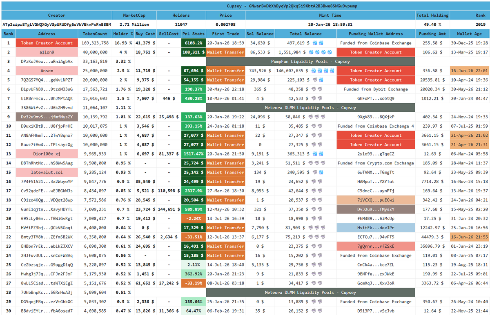This screenshot has height=315, width=490.
Task: Select holder percentage 16.93 %
Action: [123, 43]
